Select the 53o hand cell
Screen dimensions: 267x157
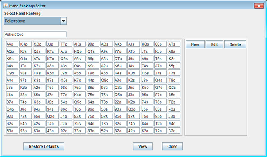coord(12,131)
